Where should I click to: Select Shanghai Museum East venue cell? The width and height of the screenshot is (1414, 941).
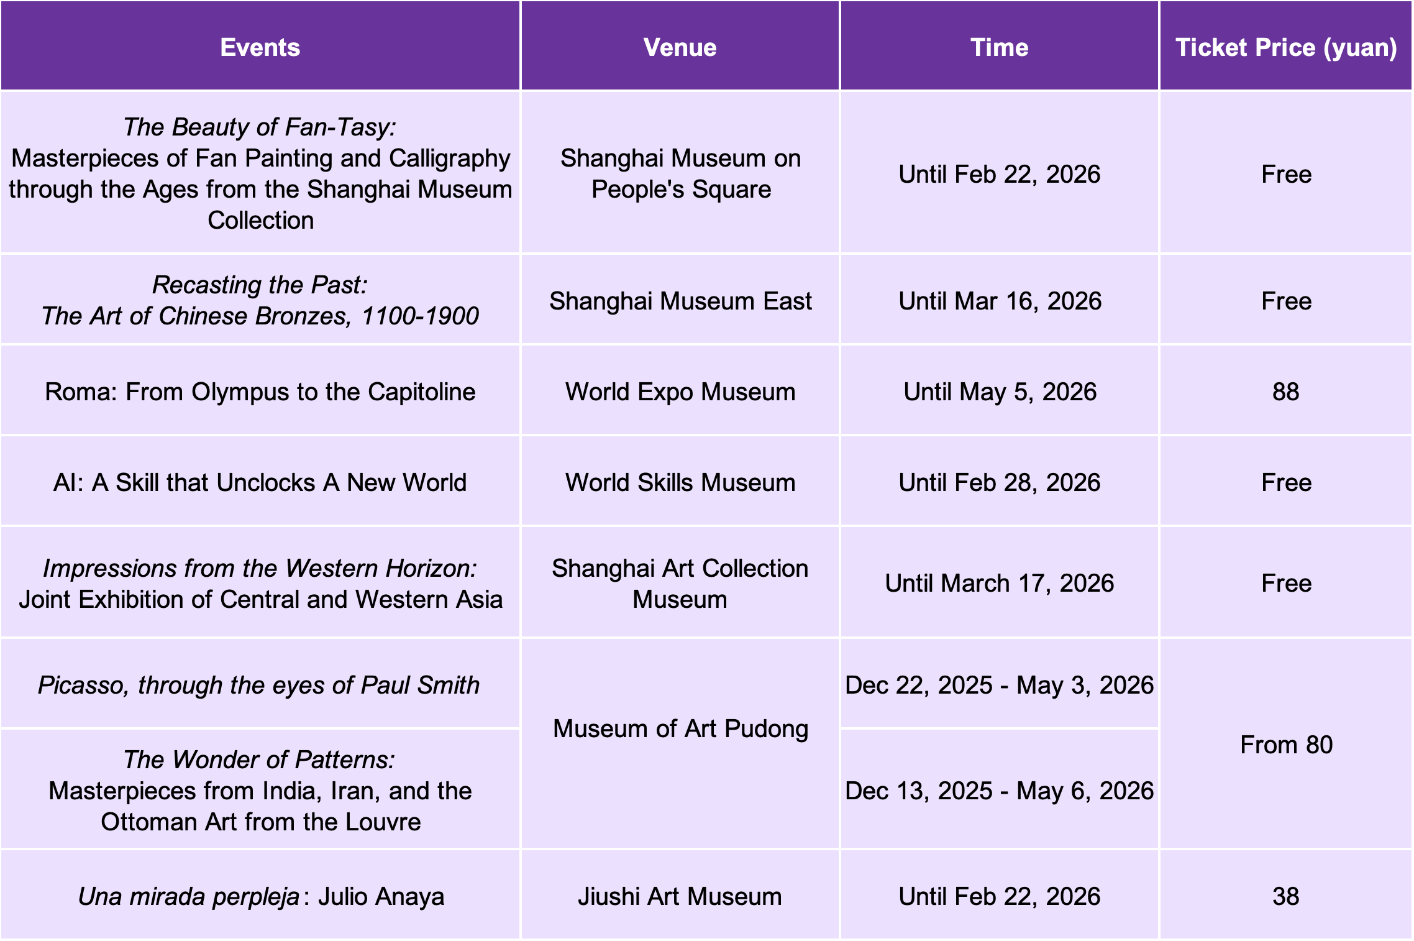[682, 300]
